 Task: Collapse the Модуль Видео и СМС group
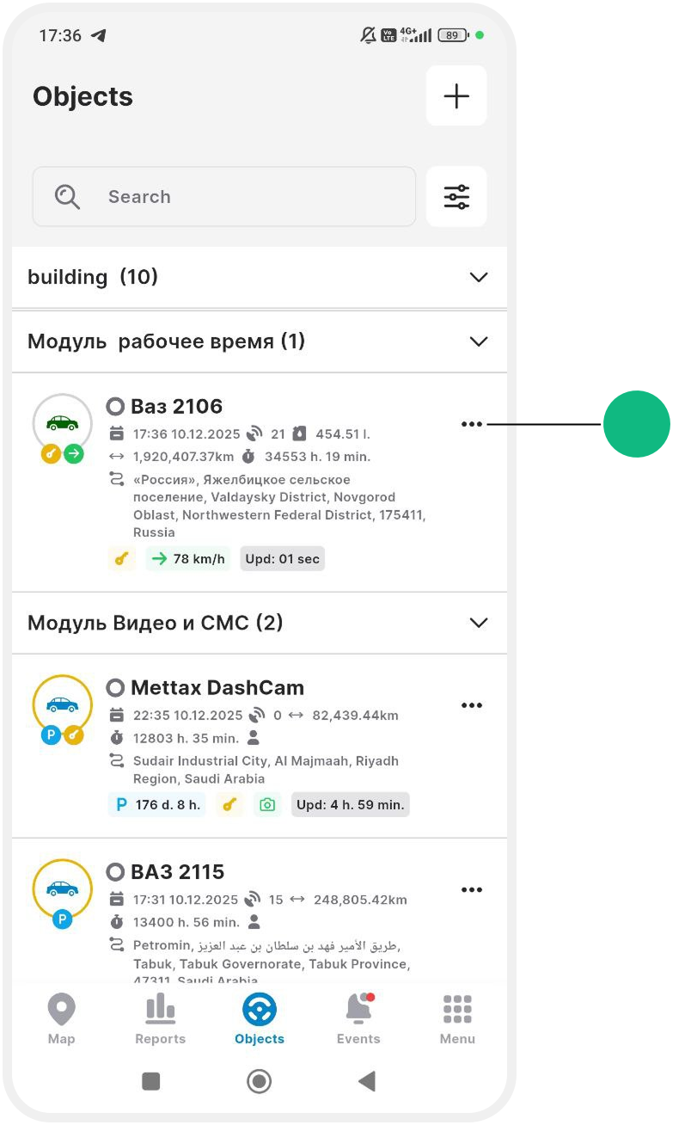point(479,623)
